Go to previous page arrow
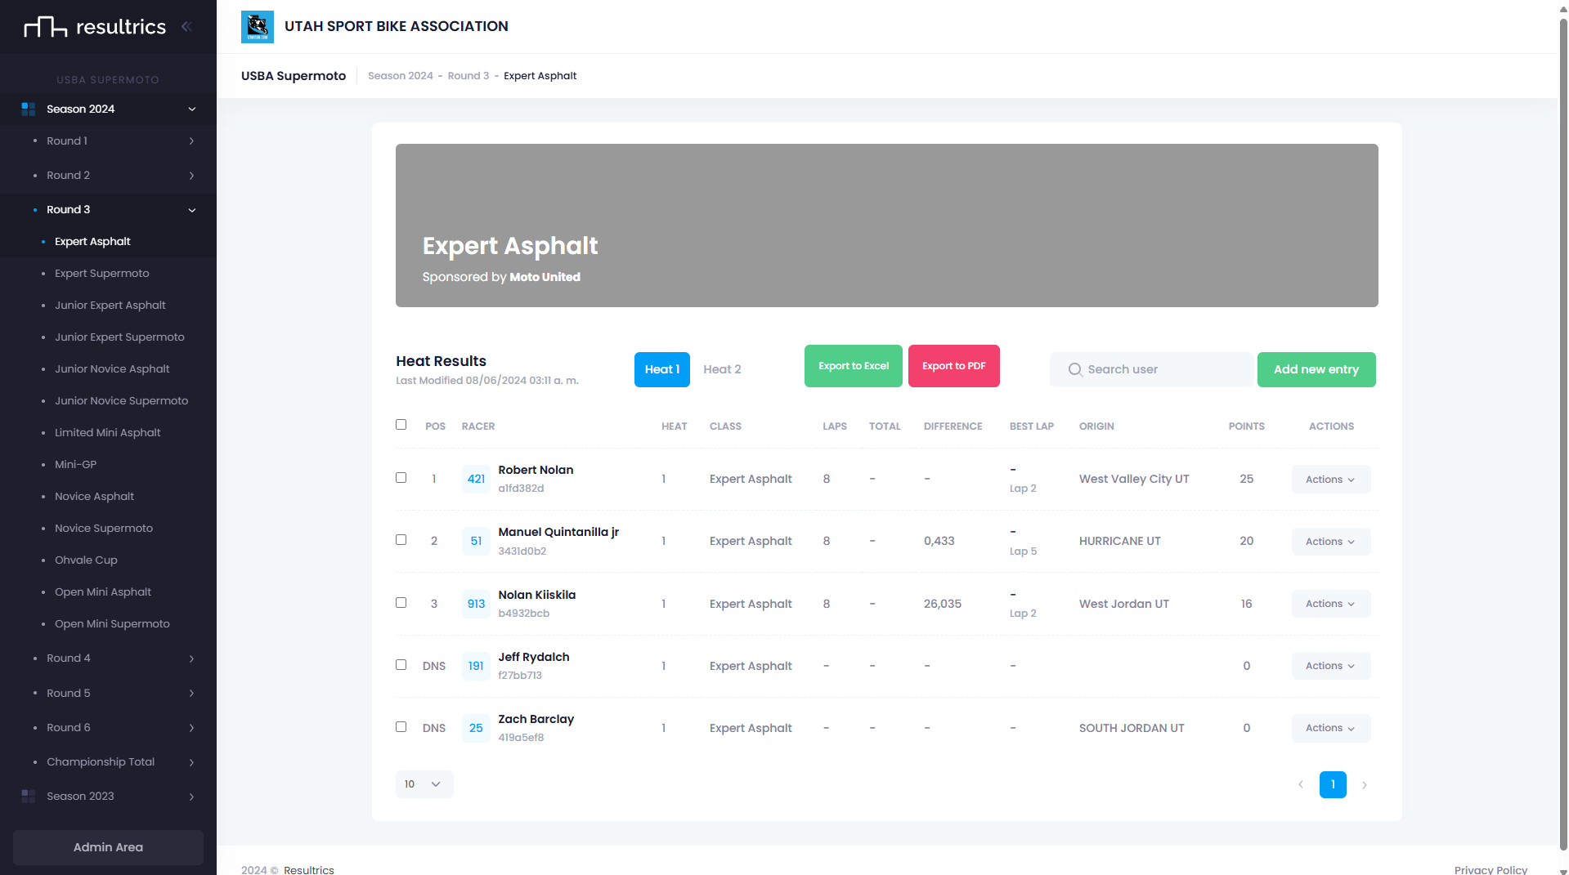Viewport: 1569px width, 875px height. (1301, 784)
